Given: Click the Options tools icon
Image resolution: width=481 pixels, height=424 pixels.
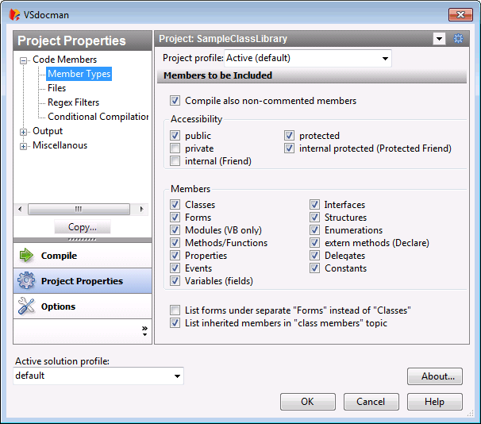Looking at the screenshot, I should [x=26, y=306].
